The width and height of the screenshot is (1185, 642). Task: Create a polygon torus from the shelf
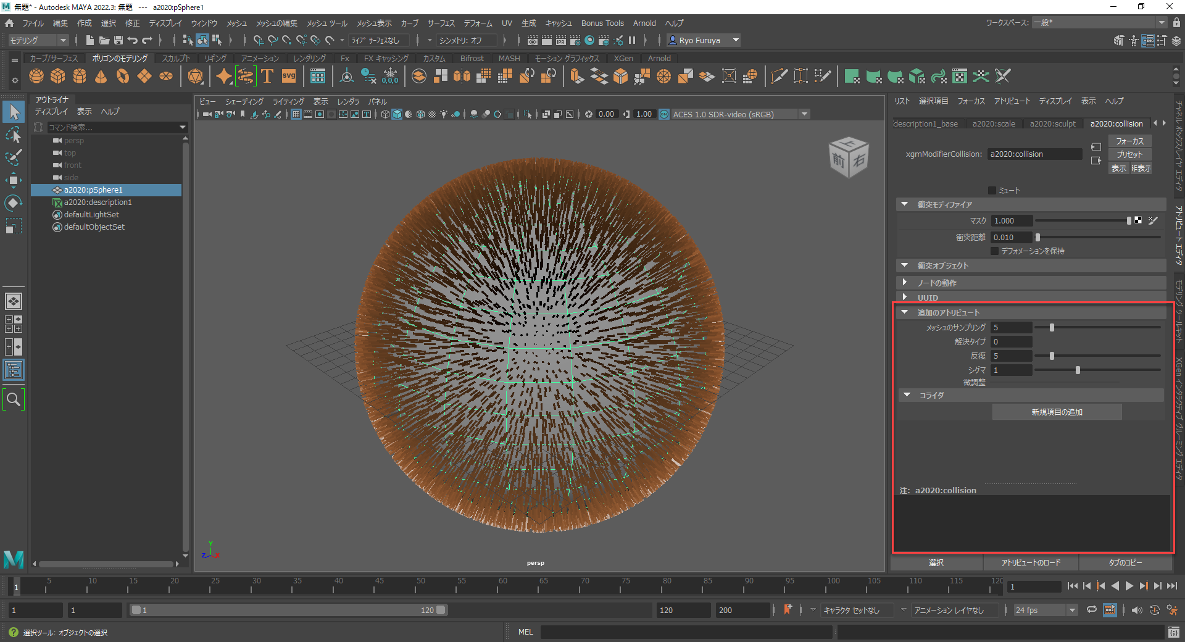(123, 77)
